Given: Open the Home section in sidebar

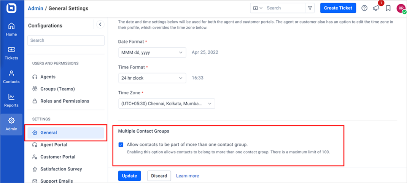Looking at the screenshot, I should point(11,30).
